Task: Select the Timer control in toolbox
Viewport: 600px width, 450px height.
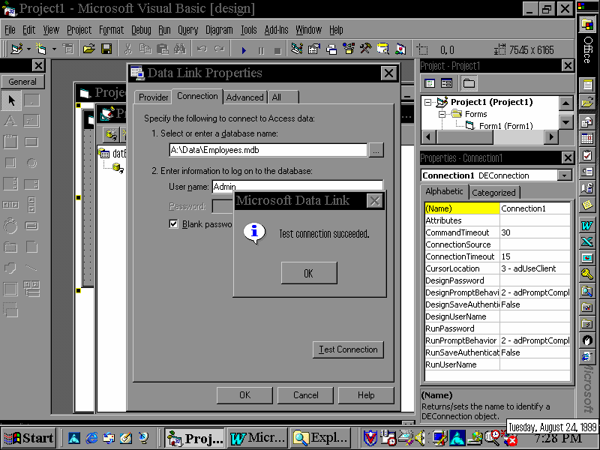Action: click(10, 226)
